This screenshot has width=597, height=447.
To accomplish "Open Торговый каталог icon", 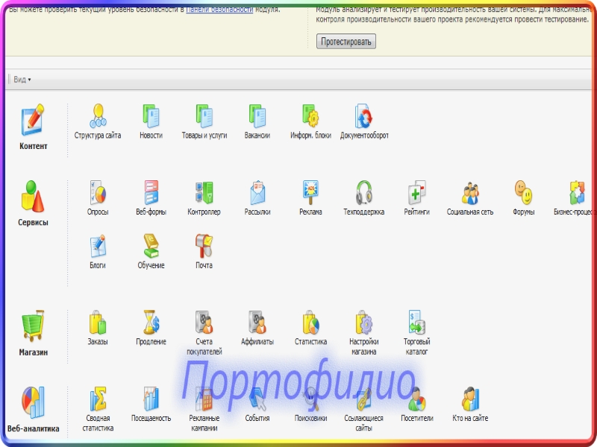I will tap(417, 323).
